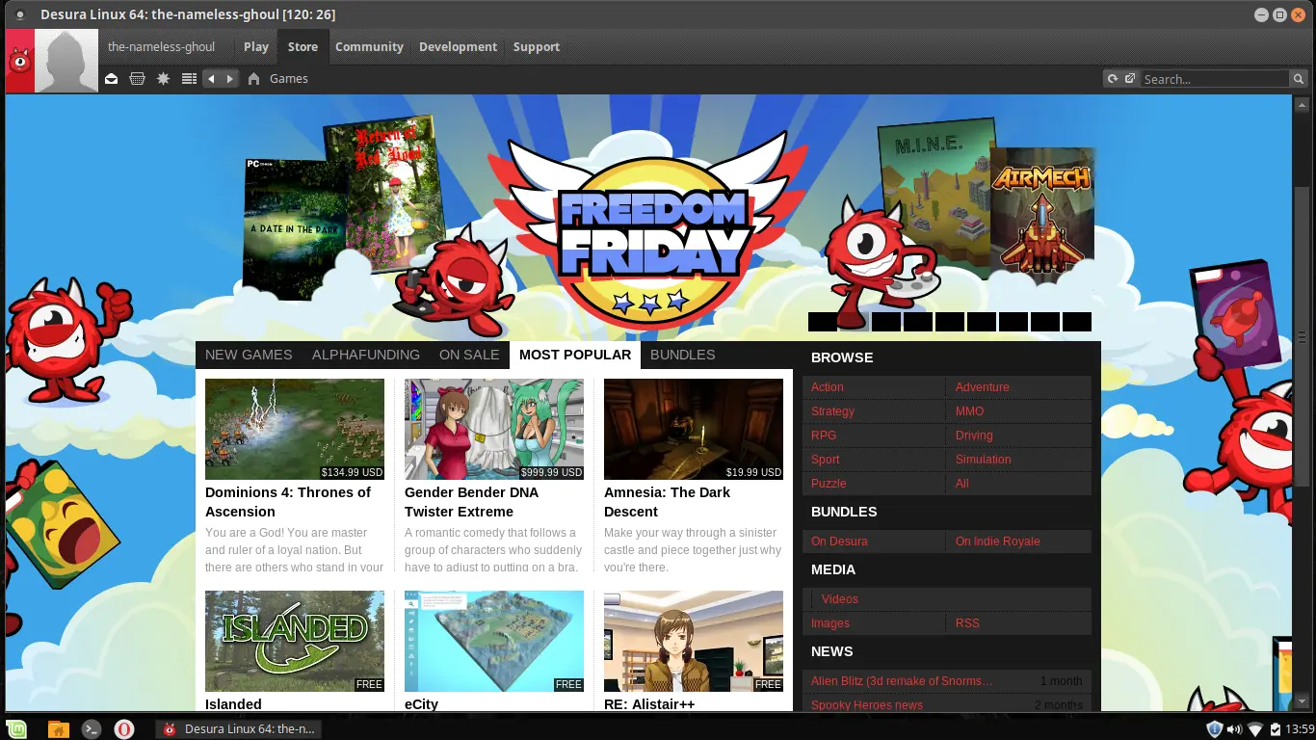Select the MOST POPULAR tab
This screenshot has height=740, width=1316.
pyautogui.click(x=575, y=355)
